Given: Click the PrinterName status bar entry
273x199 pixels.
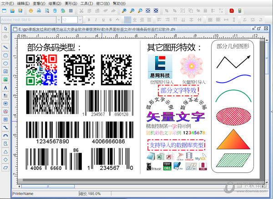Looking at the screenshot, I should tap(23, 194).
